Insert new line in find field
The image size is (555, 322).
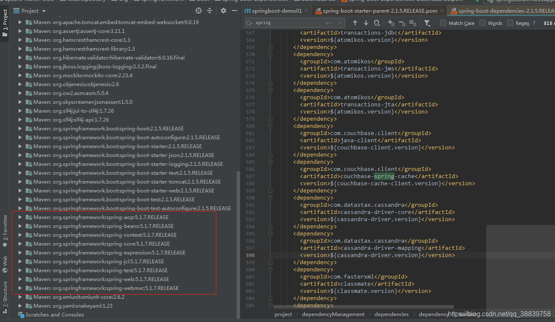pos(329,23)
